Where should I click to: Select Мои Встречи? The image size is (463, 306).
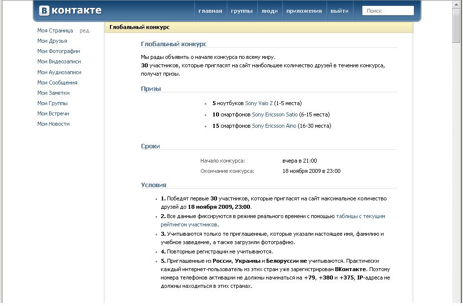tap(53, 113)
